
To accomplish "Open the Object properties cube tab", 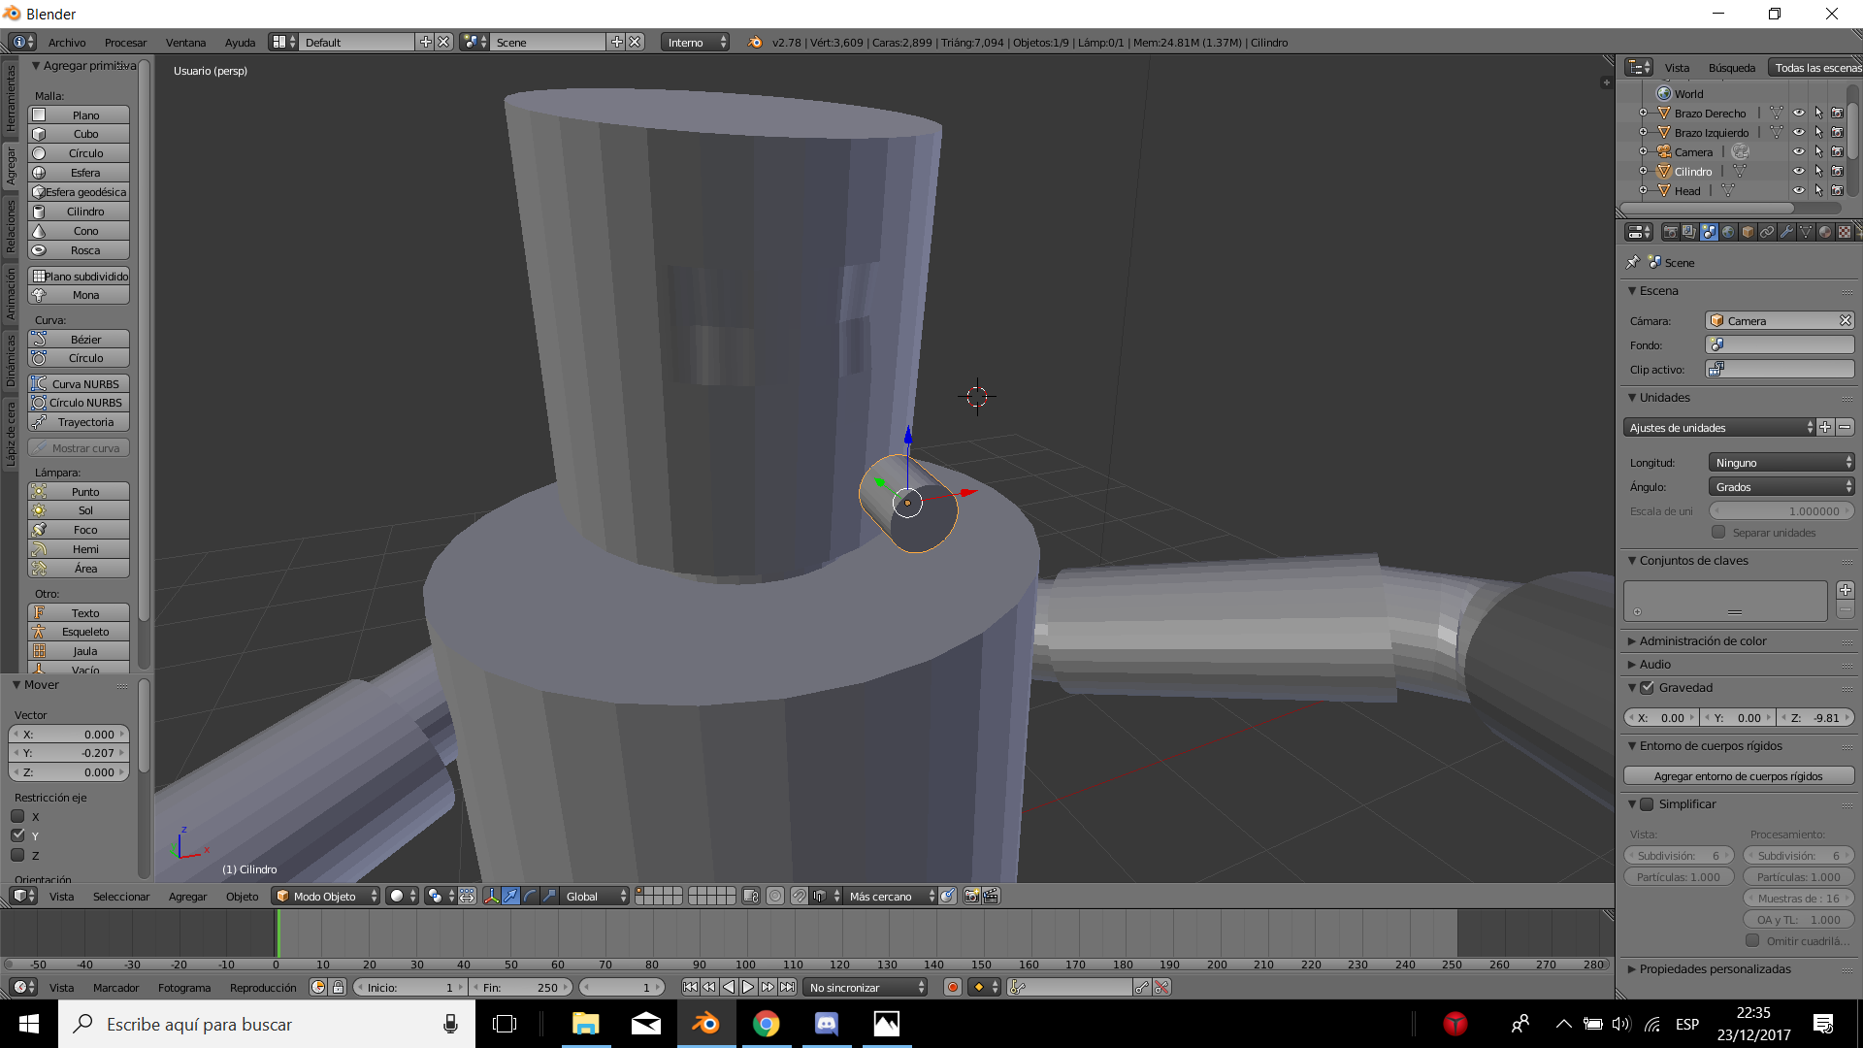I will tap(1748, 232).
